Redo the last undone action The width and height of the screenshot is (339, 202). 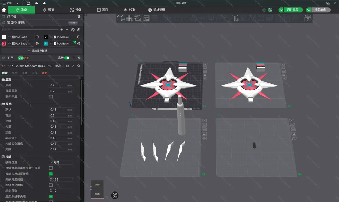coord(44,3)
